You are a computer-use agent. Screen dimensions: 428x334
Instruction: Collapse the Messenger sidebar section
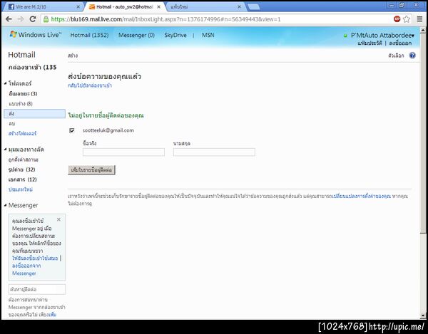pyautogui.click(x=6, y=205)
